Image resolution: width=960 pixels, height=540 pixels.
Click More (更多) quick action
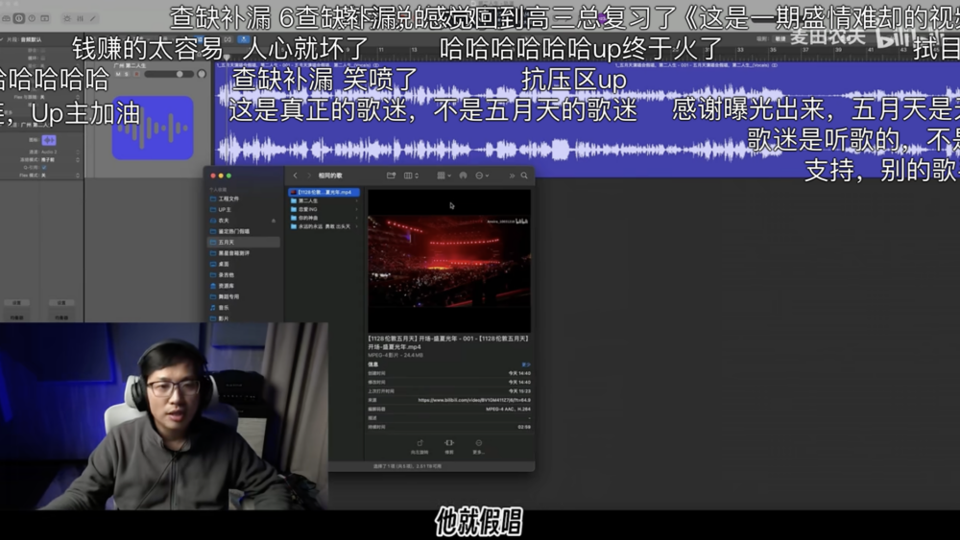click(479, 446)
